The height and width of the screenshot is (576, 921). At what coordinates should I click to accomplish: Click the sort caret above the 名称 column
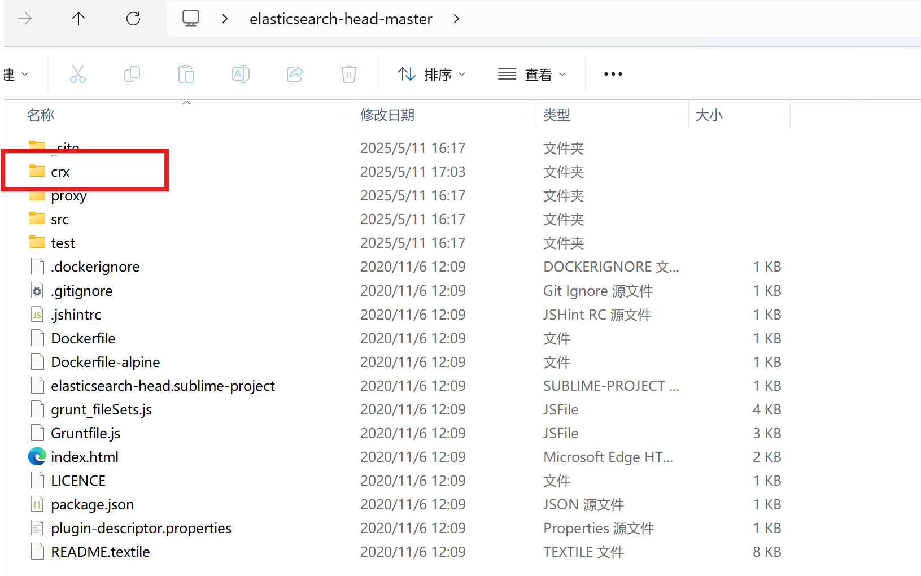pos(186,103)
